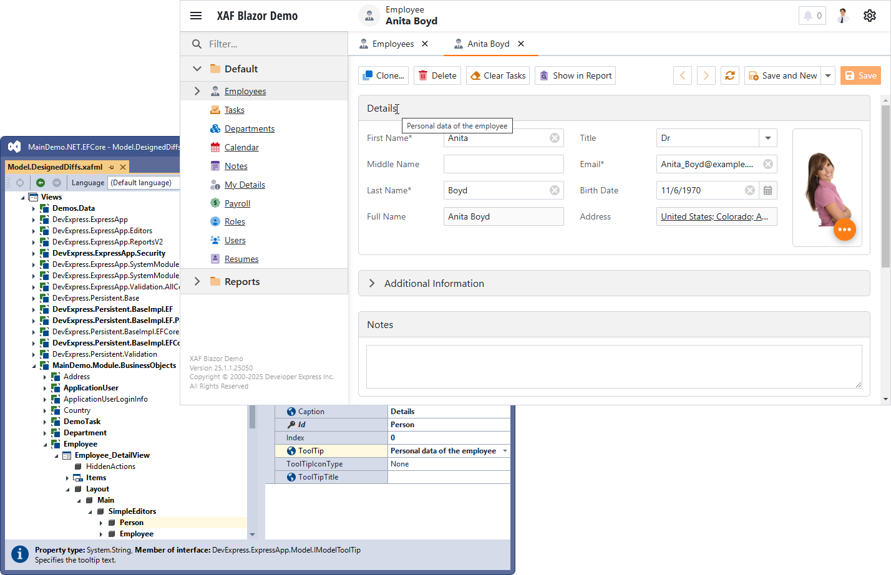Open the Departments navigation link
891x575 pixels.
[x=249, y=128]
